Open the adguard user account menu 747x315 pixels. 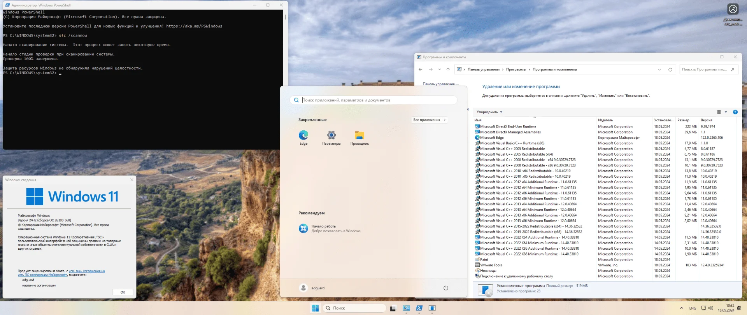click(312, 288)
